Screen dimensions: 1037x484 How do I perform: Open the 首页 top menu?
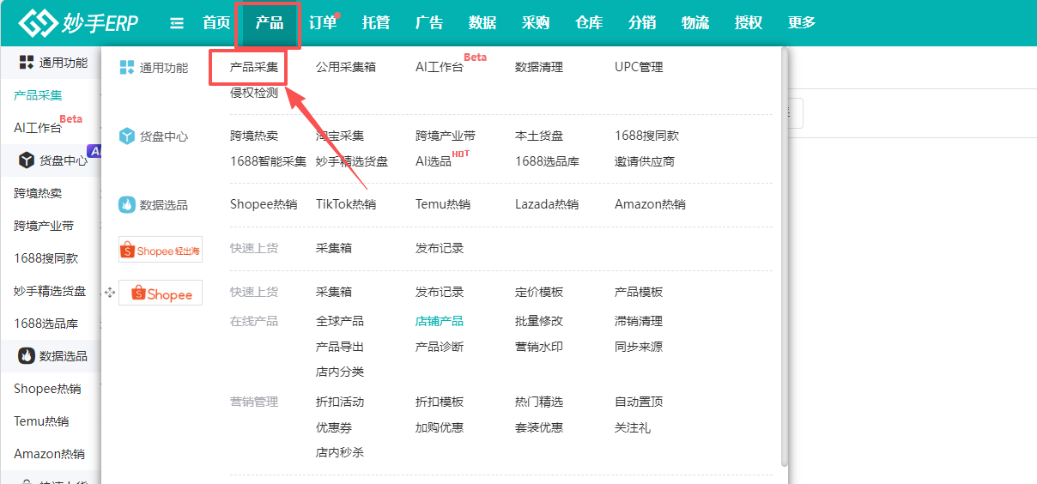(216, 23)
